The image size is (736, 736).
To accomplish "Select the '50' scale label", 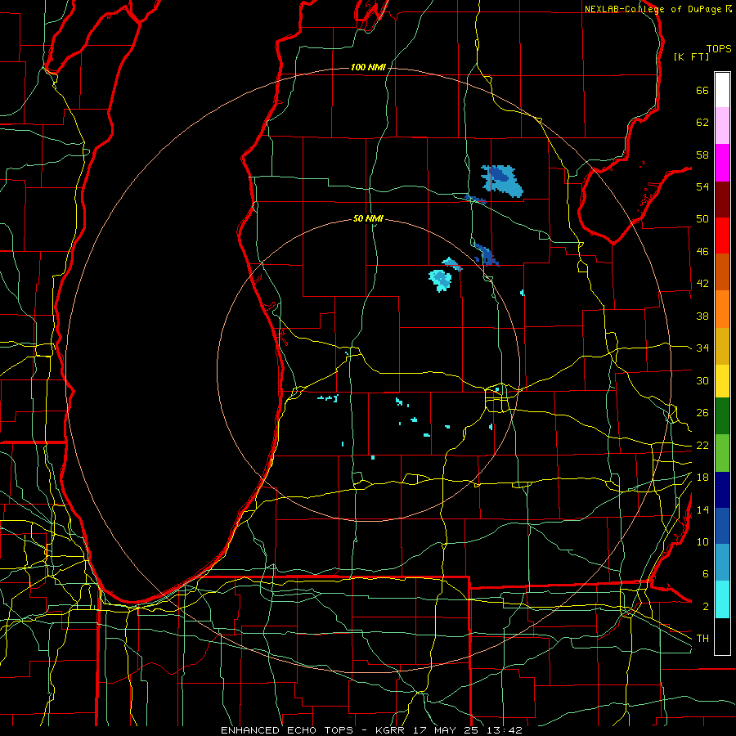I will (702, 219).
